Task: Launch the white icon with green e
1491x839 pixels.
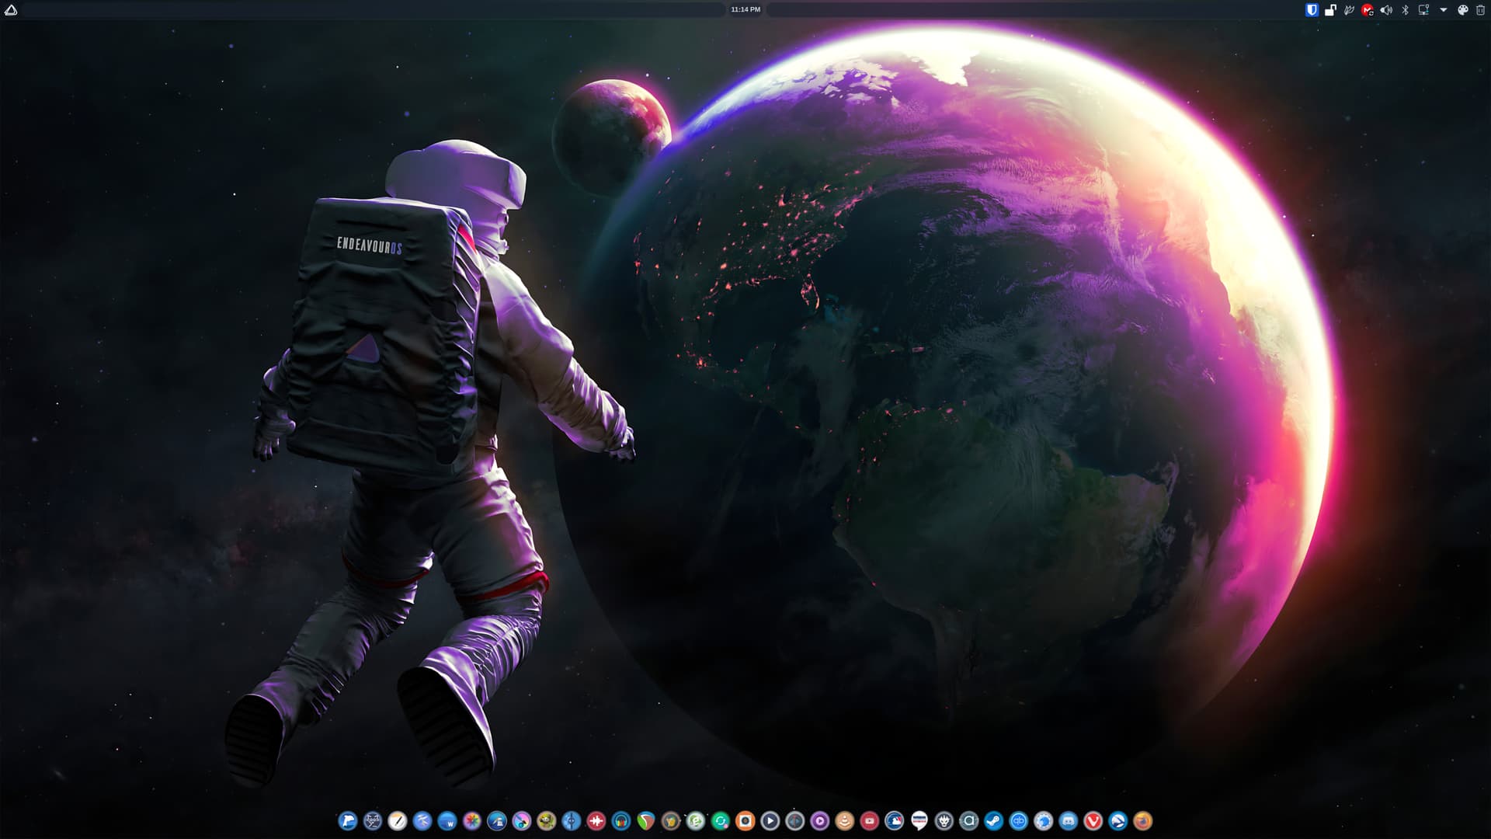Action: pos(696,820)
